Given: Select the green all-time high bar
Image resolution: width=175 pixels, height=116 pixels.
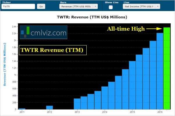Looking at the screenshot, I should [x=167, y=68].
